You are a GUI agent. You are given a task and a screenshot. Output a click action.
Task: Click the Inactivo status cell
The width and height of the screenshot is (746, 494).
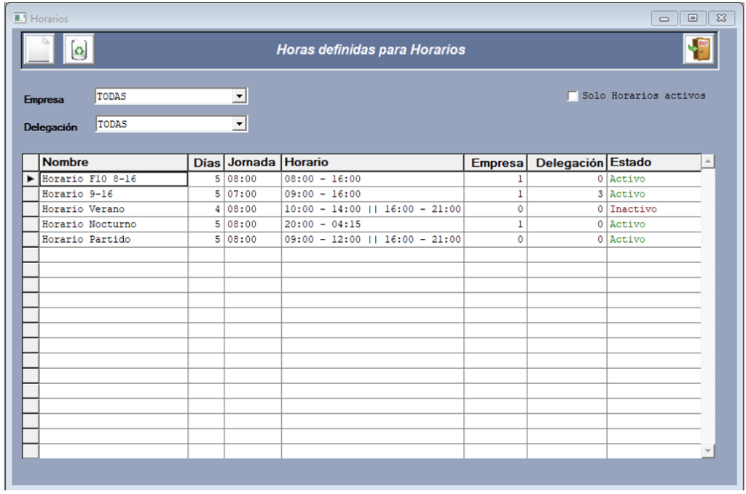(x=653, y=209)
